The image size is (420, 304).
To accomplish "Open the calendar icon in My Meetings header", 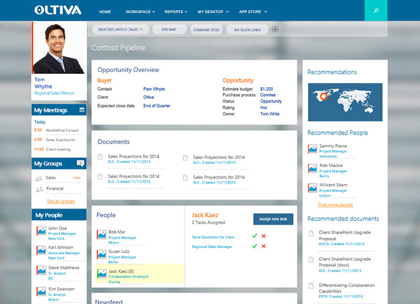I will [x=82, y=110].
